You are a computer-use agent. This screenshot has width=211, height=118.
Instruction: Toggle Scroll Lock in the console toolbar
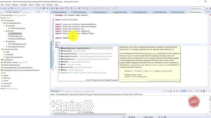(177, 91)
